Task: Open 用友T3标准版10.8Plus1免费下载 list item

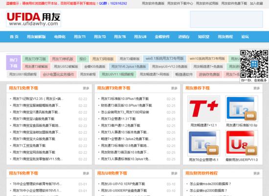Action: [125, 98]
